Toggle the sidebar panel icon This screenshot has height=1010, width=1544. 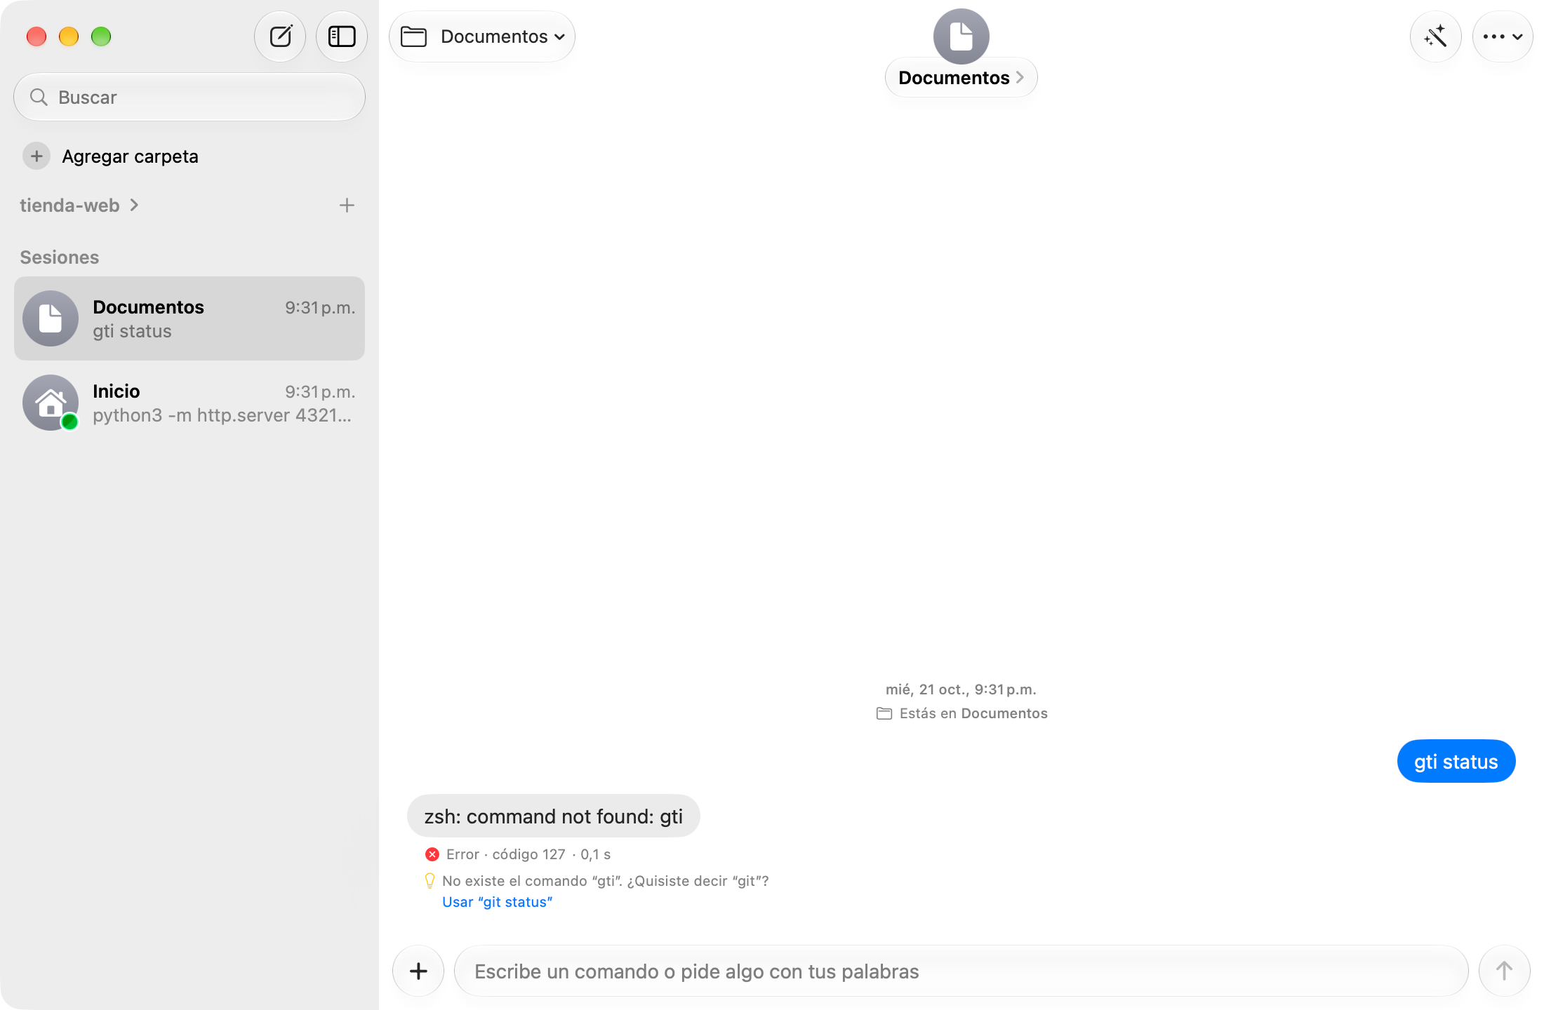click(x=342, y=36)
